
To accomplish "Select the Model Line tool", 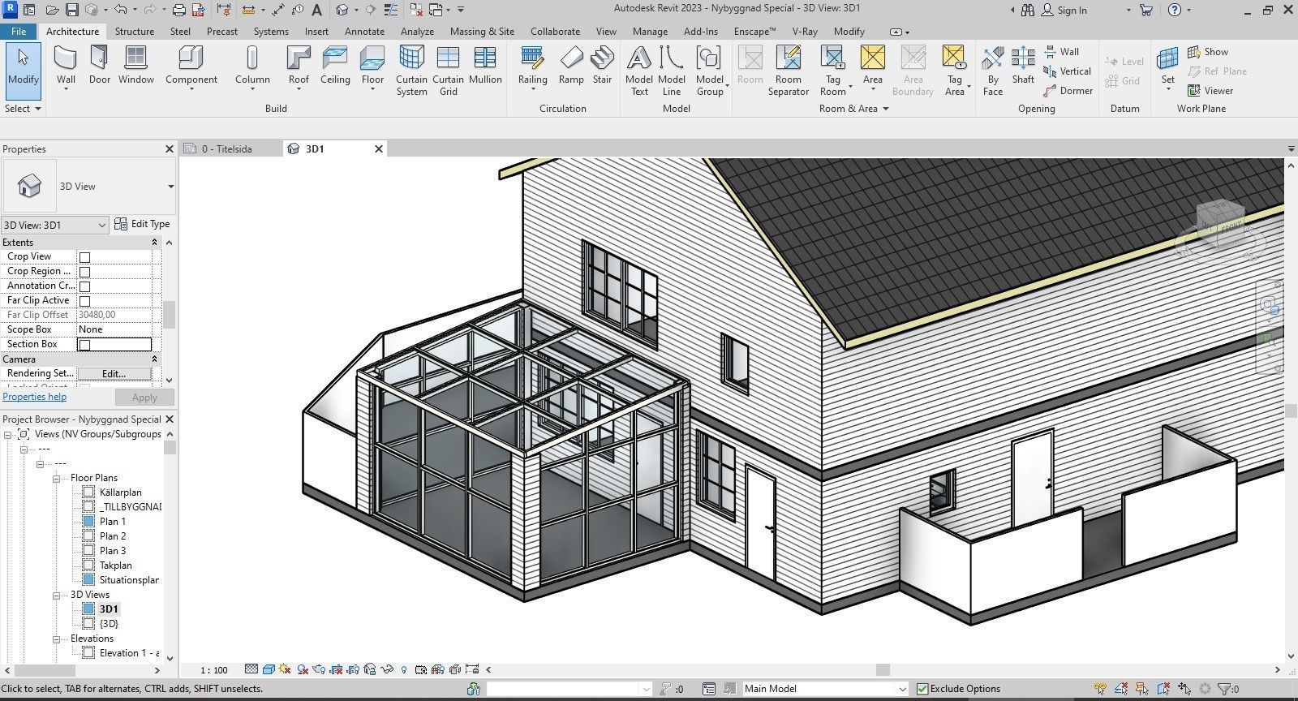I will click(x=672, y=71).
